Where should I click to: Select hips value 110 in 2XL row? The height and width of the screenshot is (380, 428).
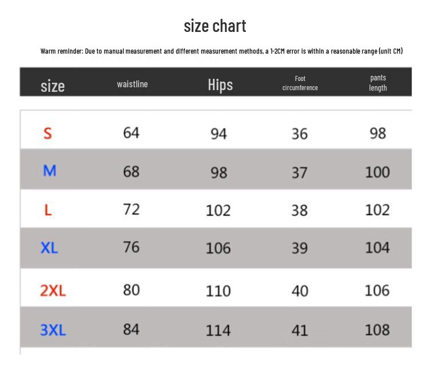[x=218, y=290]
